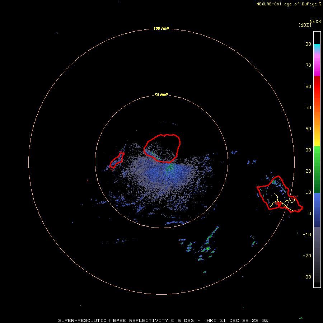Click the 100 NMI range ring label
Screen dimensions: 323x323
pyautogui.click(x=161, y=28)
